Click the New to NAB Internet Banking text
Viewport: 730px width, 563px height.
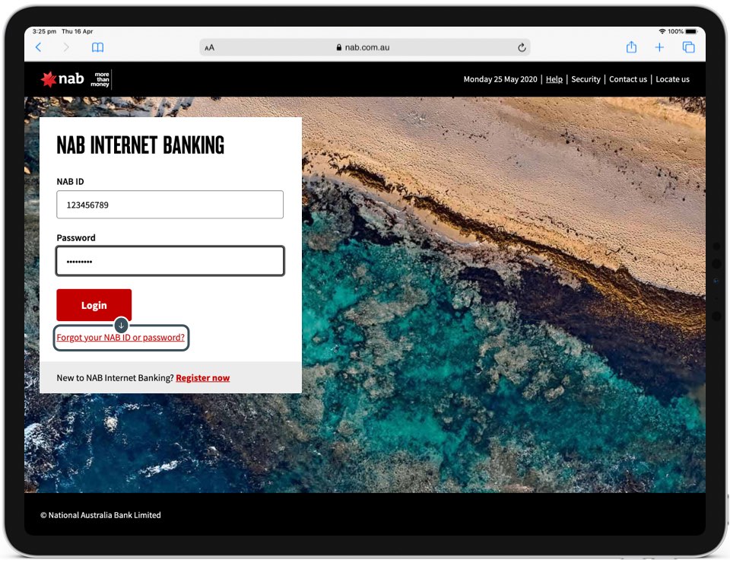[x=115, y=377]
